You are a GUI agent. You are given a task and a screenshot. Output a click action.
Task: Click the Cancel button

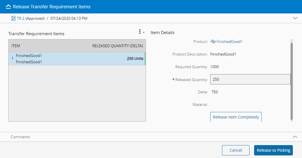(x=236, y=150)
